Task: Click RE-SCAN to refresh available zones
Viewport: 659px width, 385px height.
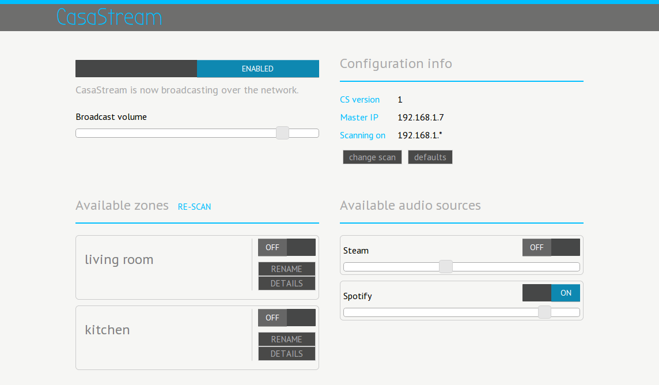Action: 194,206
